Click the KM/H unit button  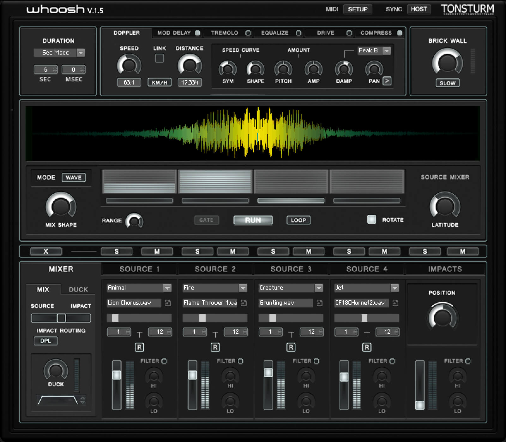pos(160,82)
